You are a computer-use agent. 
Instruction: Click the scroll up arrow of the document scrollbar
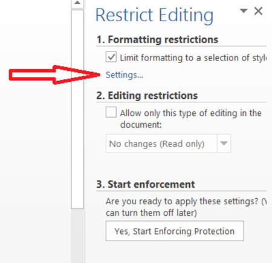(x=77, y=3)
